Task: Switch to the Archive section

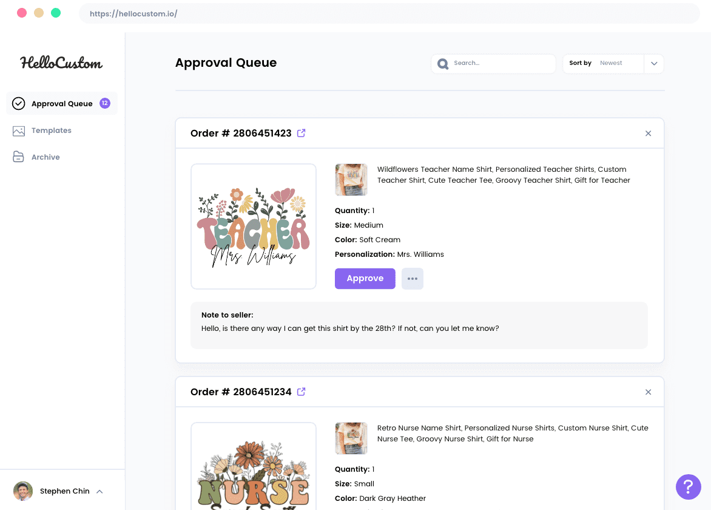Action: pyautogui.click(x=45, y=157)
